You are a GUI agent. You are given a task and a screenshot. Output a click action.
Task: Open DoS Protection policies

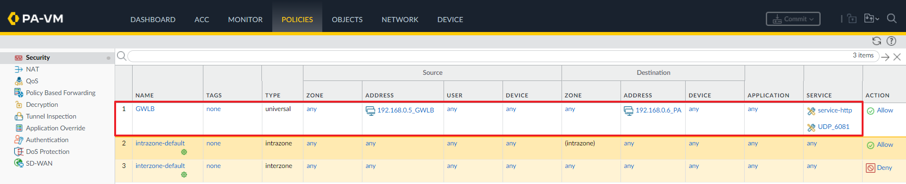[48, 152]
